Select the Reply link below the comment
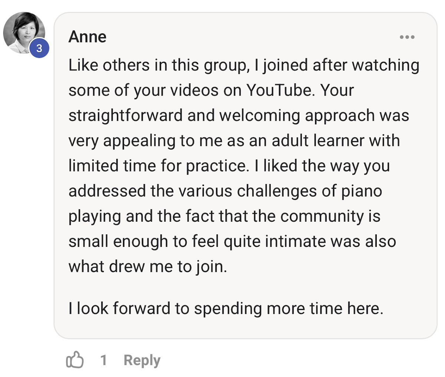 (x=142, y=360)
